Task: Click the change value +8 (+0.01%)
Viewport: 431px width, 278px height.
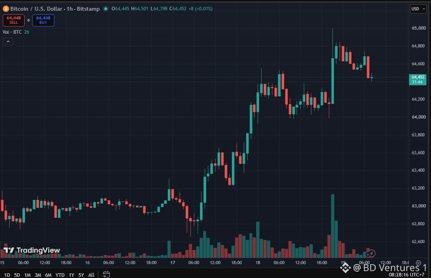Action: coord(200,9)
